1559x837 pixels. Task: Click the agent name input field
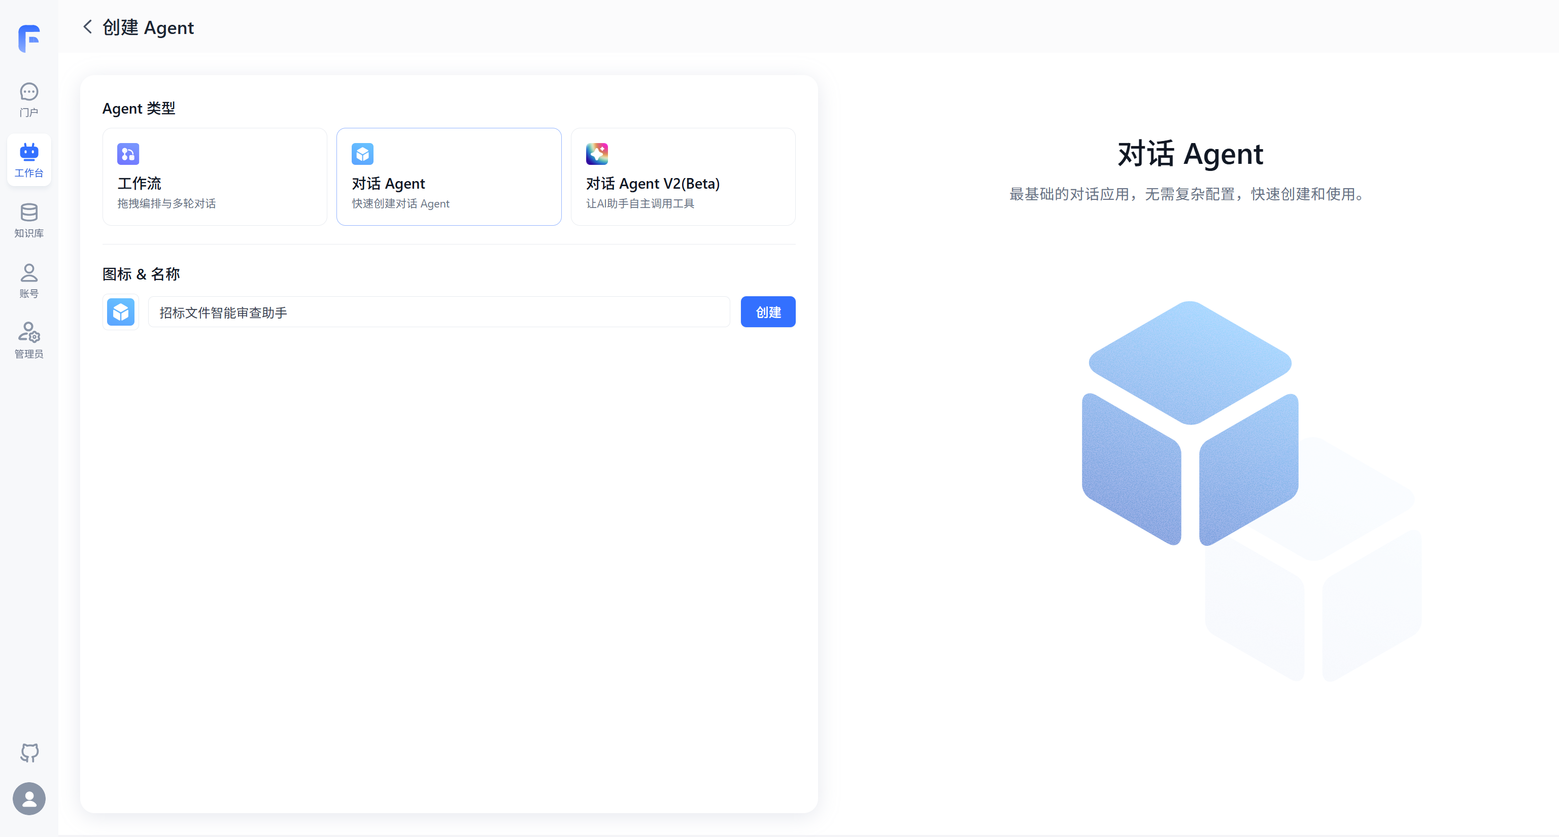[439, 312]
